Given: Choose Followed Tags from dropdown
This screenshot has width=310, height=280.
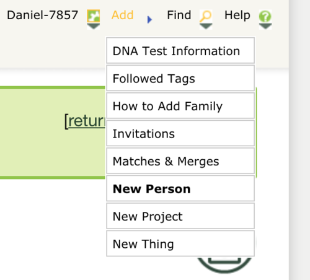Looking at the screenshot, I should (180, 78).
